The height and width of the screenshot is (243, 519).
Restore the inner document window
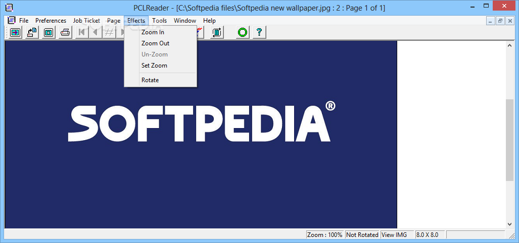(500, 21)
